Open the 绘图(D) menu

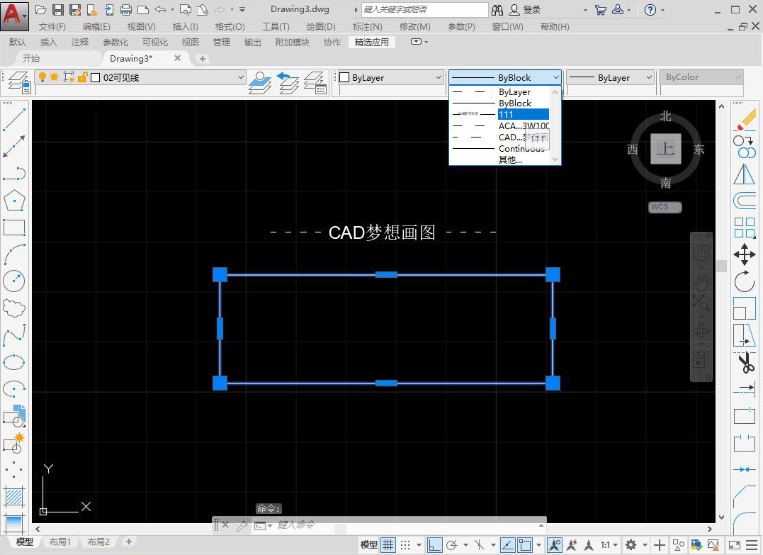[321, 27]
